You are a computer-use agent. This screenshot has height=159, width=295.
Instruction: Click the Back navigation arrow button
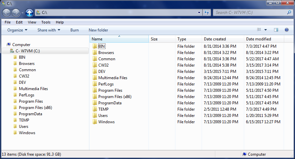[x=7, y=13]
